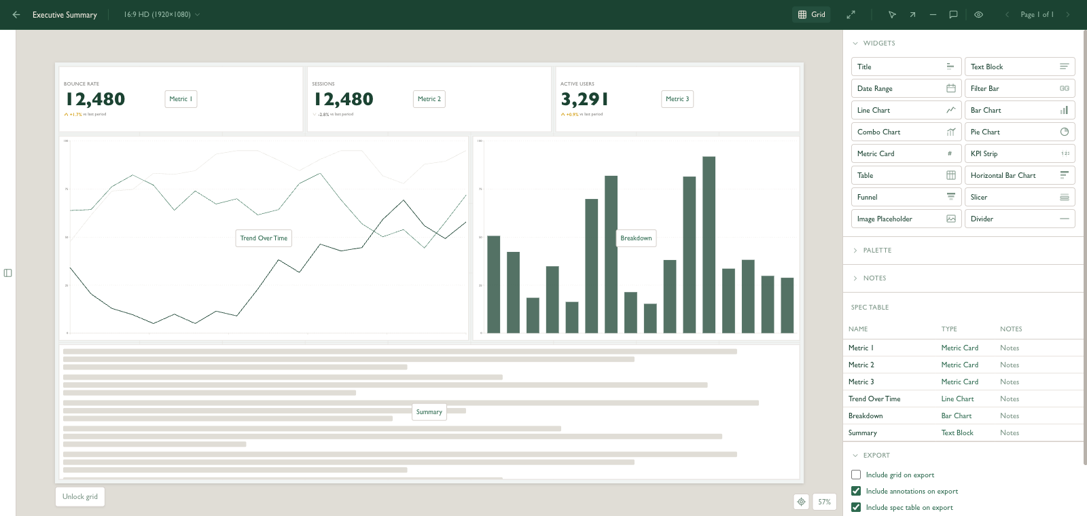Select Trend Over Time row in spec table

[963, 399]
